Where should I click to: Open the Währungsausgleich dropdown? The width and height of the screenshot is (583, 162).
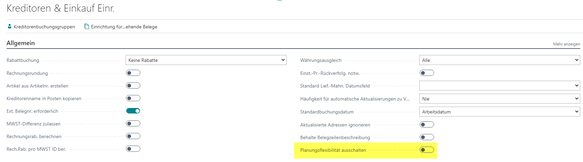point(500,60)
